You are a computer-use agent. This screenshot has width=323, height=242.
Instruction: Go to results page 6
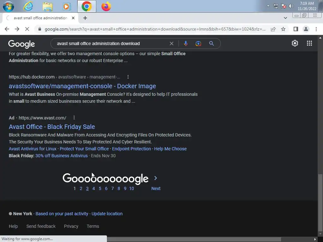106,188
